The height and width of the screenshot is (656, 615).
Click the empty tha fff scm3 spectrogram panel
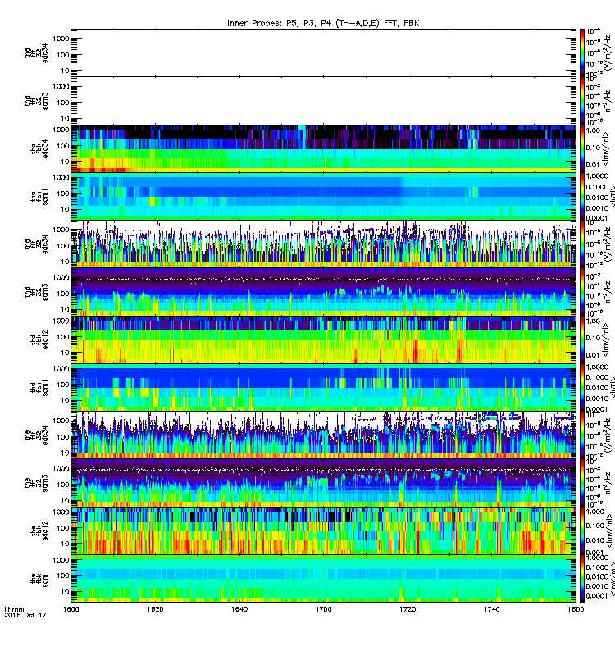[x=323, y=101]
